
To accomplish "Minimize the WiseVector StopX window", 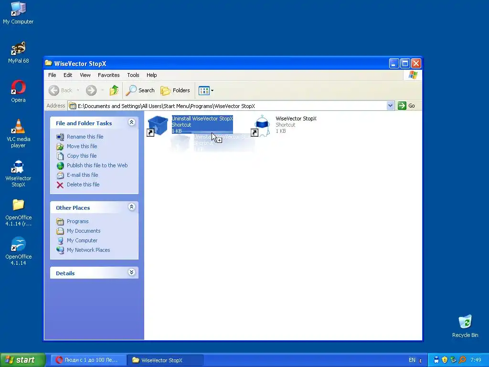I will pyautogui.click(x=394, y=64).
